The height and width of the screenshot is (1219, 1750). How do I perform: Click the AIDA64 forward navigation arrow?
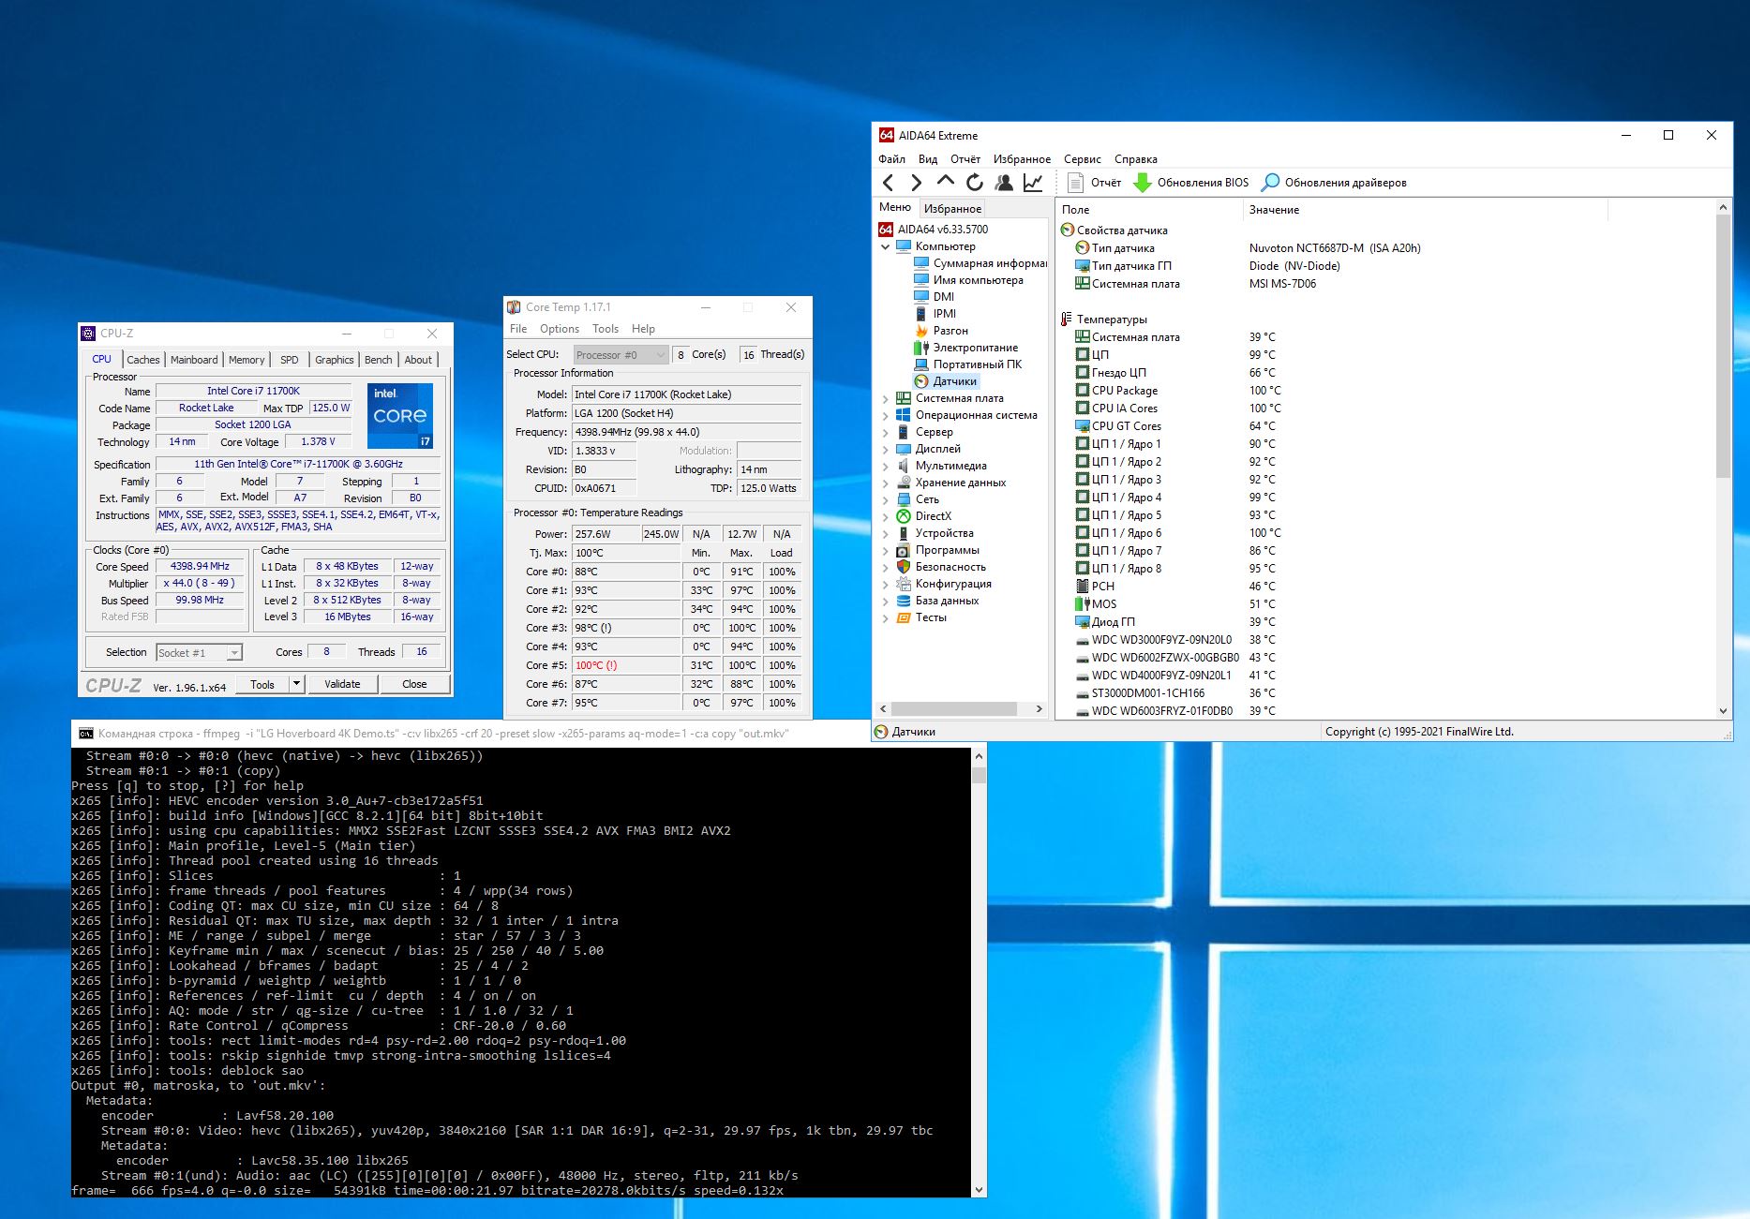tap(917, 183)
